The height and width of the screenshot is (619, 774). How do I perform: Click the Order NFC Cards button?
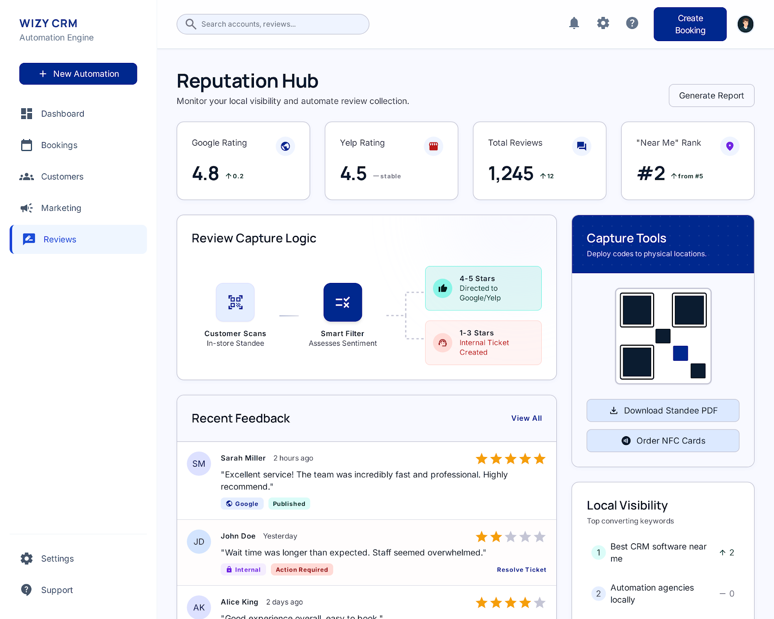pos(663,441)
